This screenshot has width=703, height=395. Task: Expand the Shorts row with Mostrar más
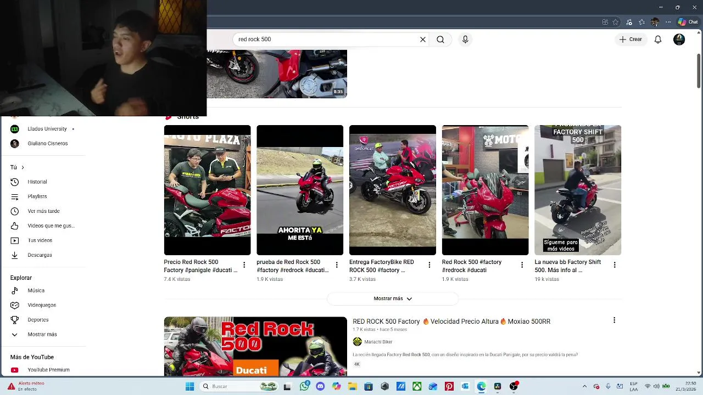393,298
